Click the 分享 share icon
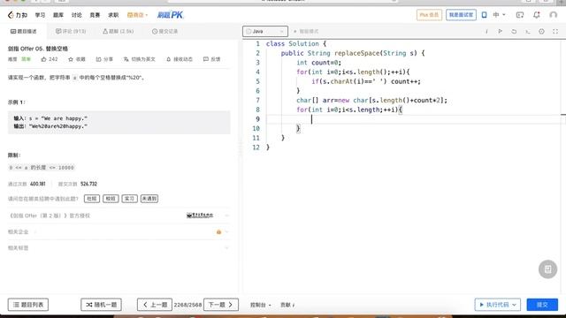This screenshot has width=566, height=318. coord(104,59)
